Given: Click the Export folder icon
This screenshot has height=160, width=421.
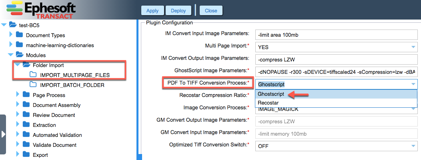Looking at the screenshot, I should (26, 154).
